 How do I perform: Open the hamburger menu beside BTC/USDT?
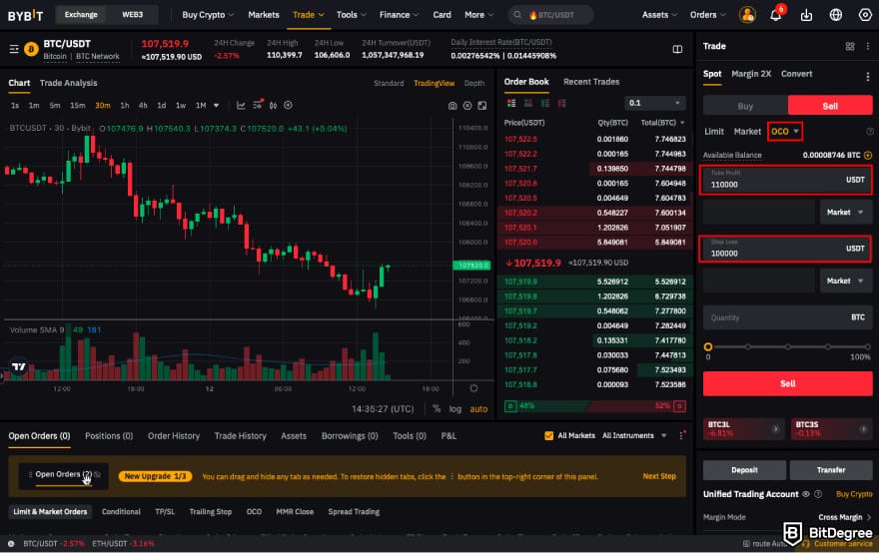pos(14,49)
